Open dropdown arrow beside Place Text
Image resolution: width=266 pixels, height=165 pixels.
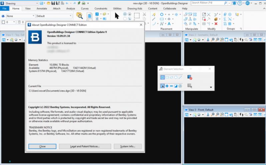click(x=173, y=24)
